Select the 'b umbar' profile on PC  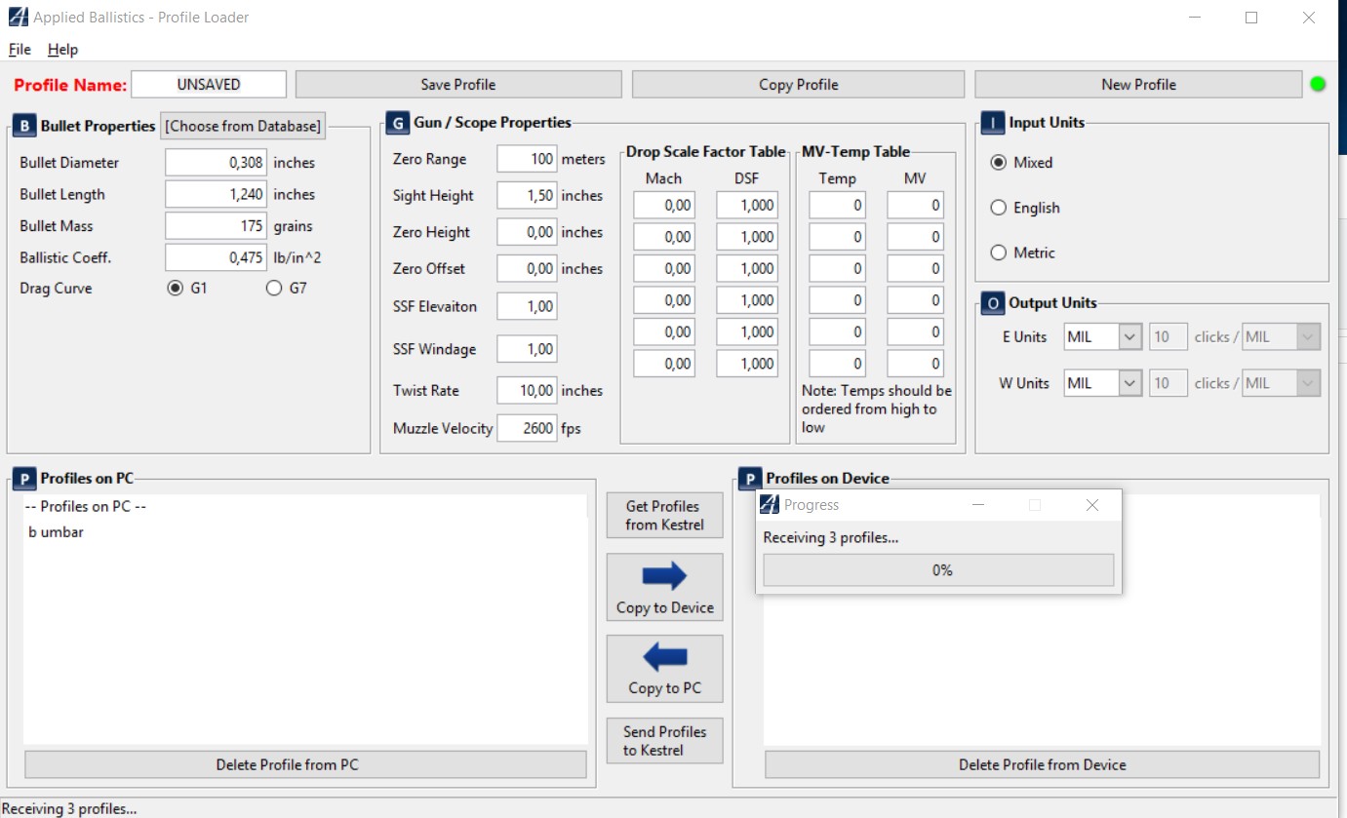click(x=56, y=532)
